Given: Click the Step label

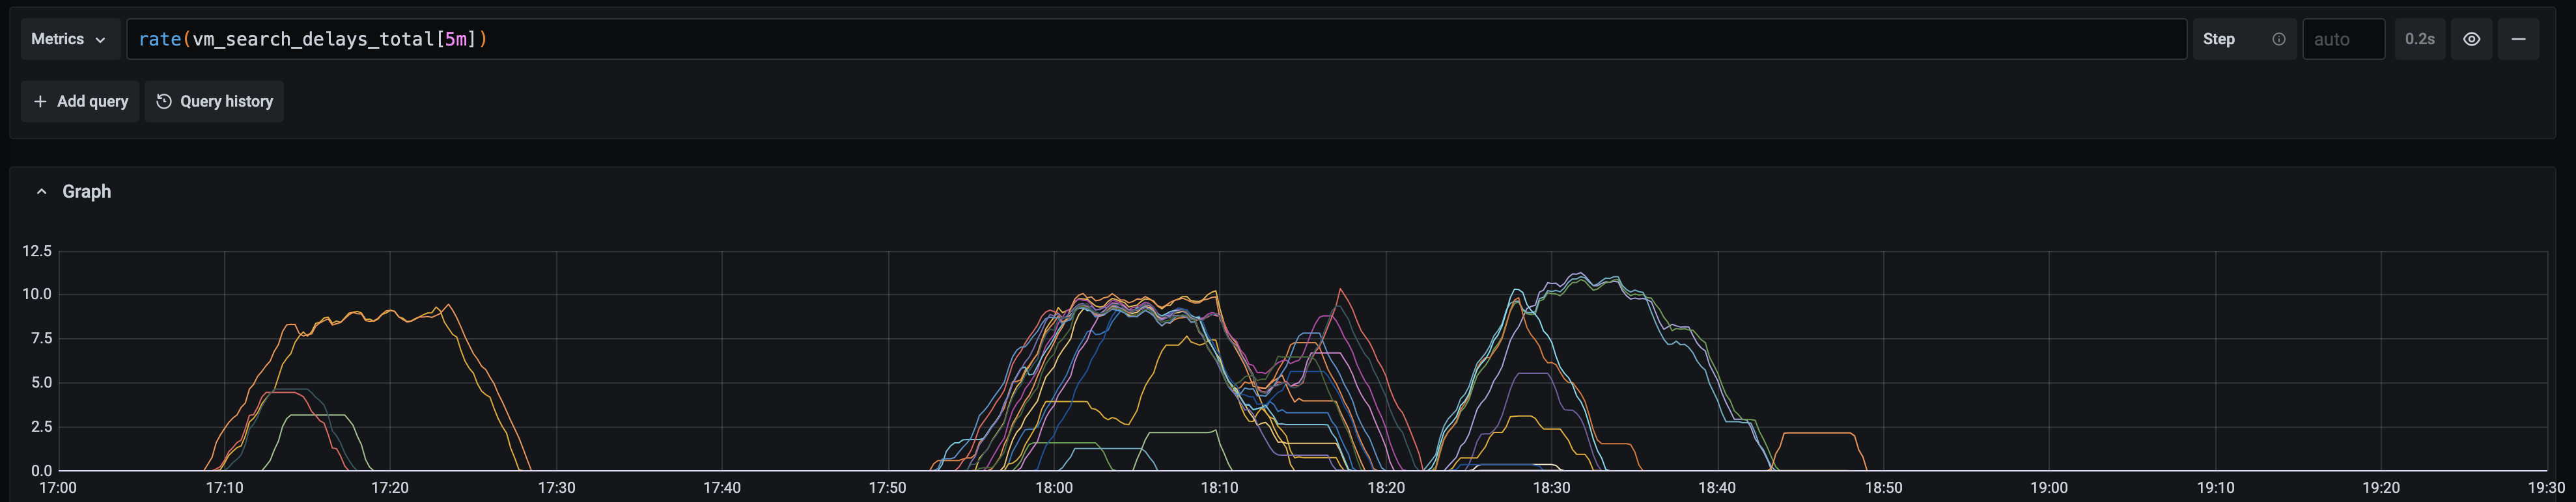Looking at the screenshot, I should point(2219,39).
